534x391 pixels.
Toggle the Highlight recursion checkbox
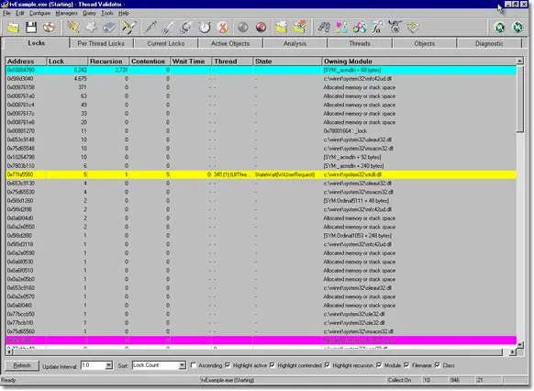click(x=328, y=365)
